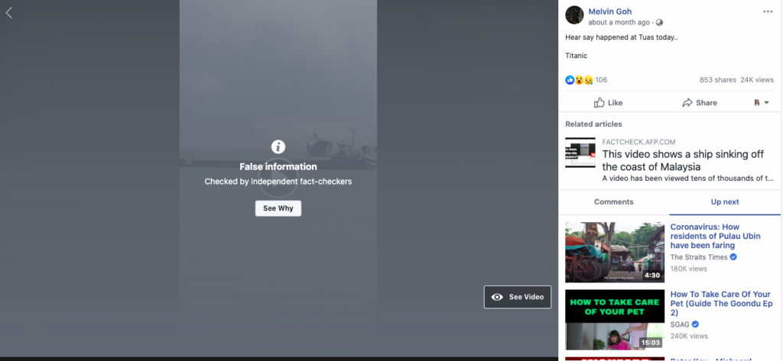Screen dimensions: 783x361
Task: Open The Straits Times page link
Action: (699, 257)
